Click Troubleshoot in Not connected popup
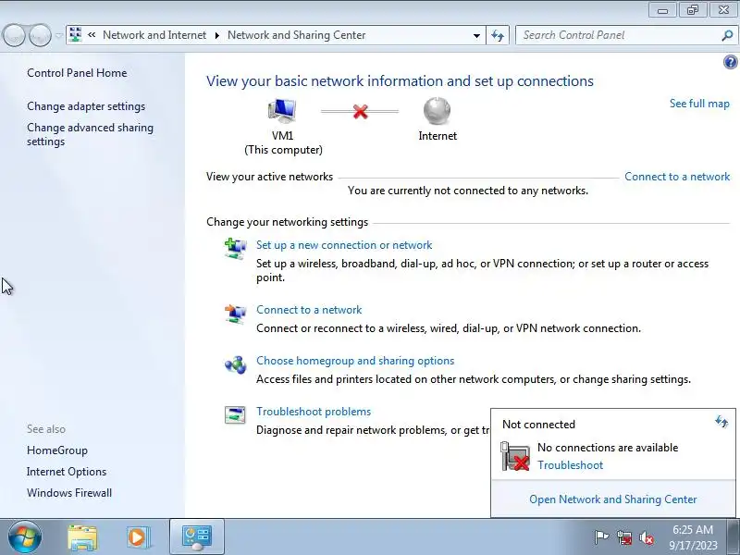Viewport: 740px width, 555px height. [x=570, y=465]
